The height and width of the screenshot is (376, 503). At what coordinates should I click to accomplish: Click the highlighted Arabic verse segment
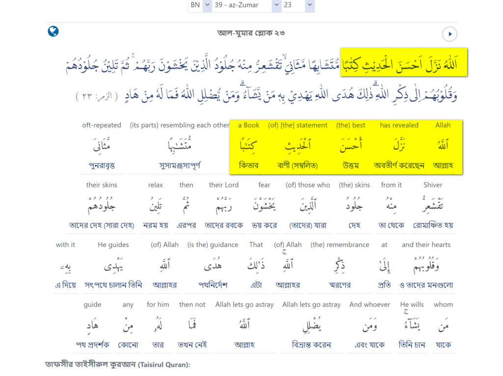click(x=404, y=62)
